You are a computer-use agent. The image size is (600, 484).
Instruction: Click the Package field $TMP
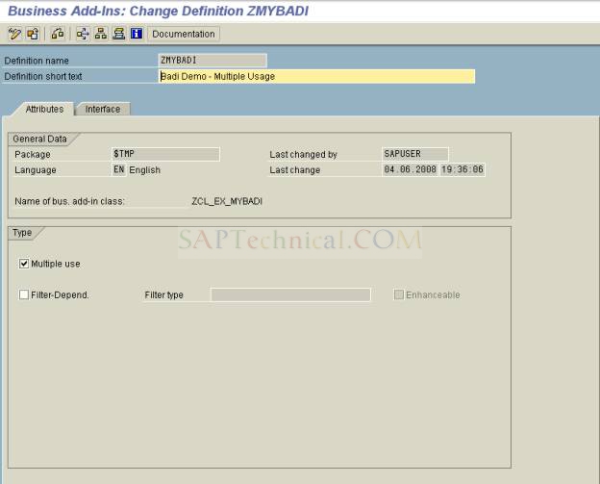[x=165, y=154]
